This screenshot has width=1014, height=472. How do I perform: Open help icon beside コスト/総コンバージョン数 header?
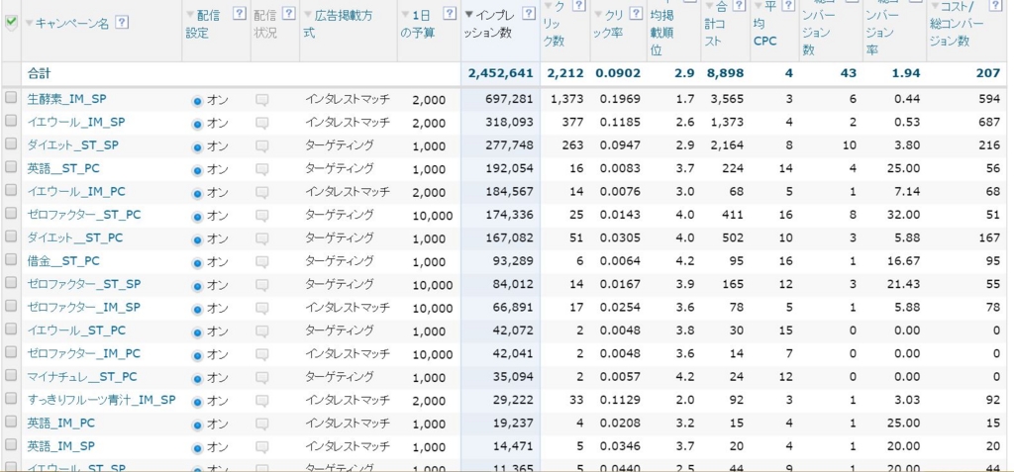pyautogui.click(x=996, y=7)
